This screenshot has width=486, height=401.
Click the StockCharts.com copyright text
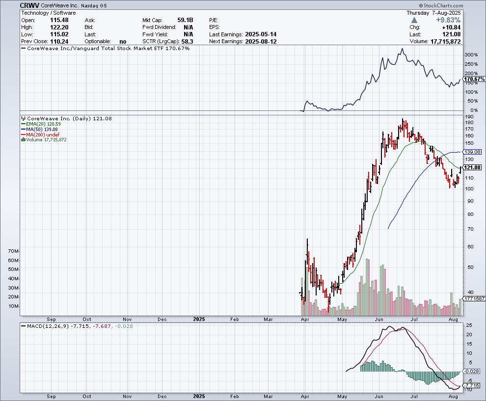pos(441,5)
